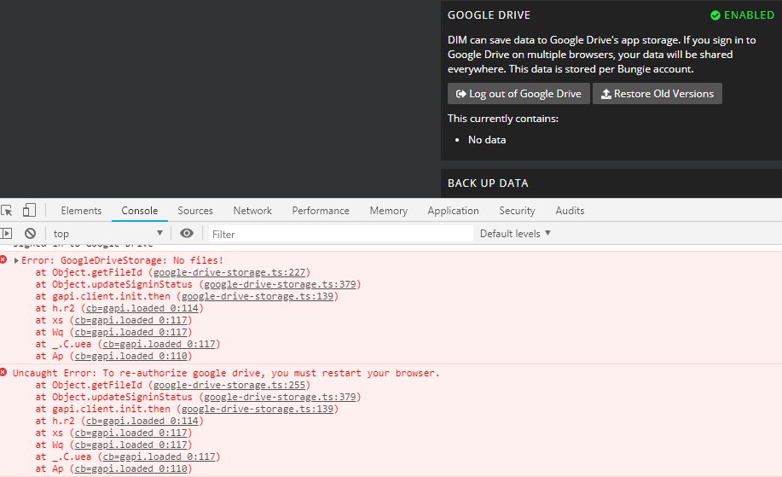This screenshot has width=782, height=477.
Task: Open google-drive-storage.ts:139 link in No files error
Action: 258,296
